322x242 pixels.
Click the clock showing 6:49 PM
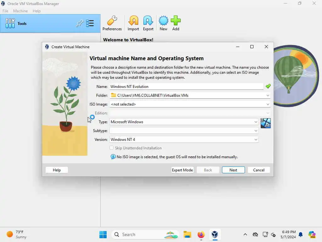click(x=289, y=234)
